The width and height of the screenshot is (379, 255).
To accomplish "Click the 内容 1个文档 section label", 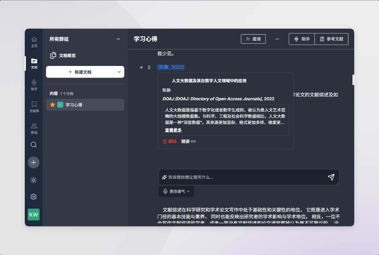I will 61,94.
